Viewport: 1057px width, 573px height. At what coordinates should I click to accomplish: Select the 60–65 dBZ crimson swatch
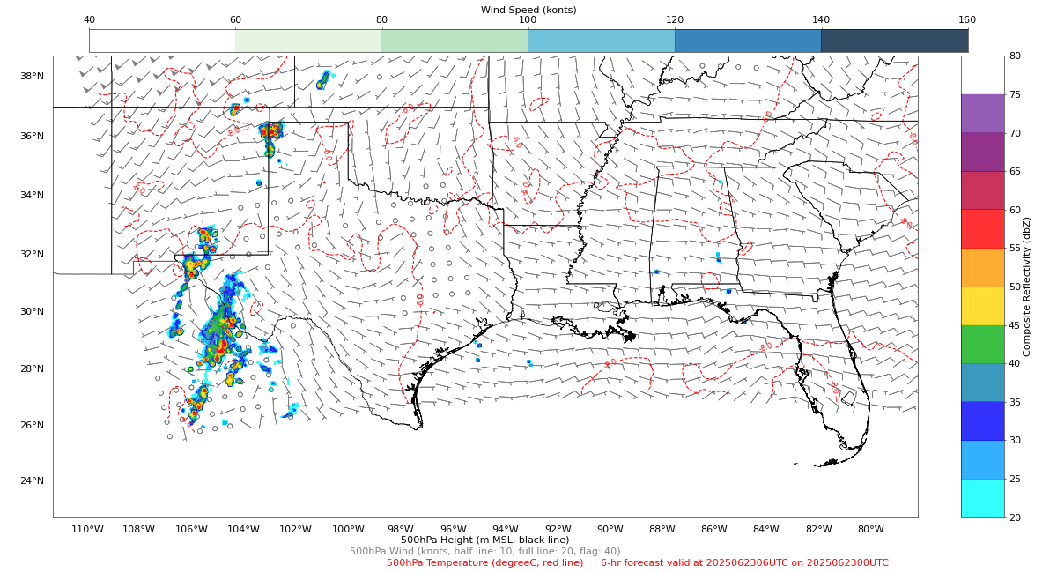pos(982,190)
